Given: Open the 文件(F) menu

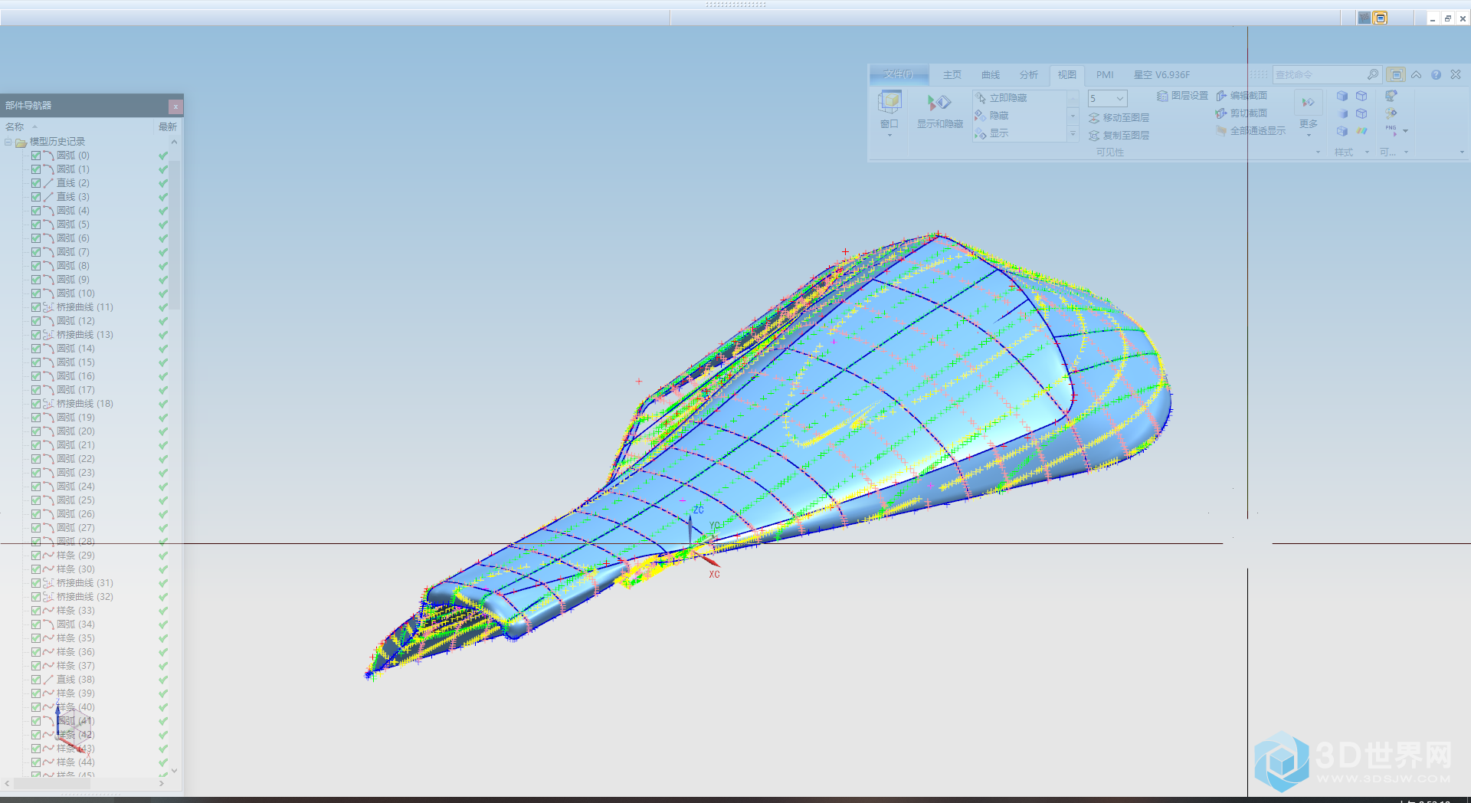Looking at the screenshot, I should pyautogui.click(x=898, y=74).
